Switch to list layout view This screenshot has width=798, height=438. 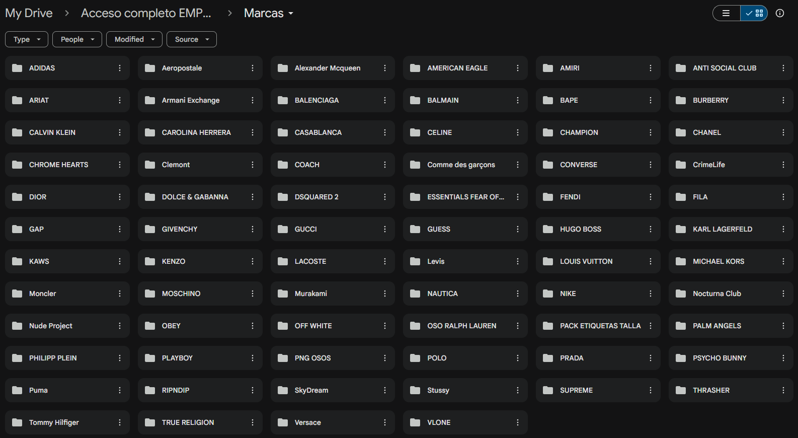pyautogui.click(x=727, y=13)
